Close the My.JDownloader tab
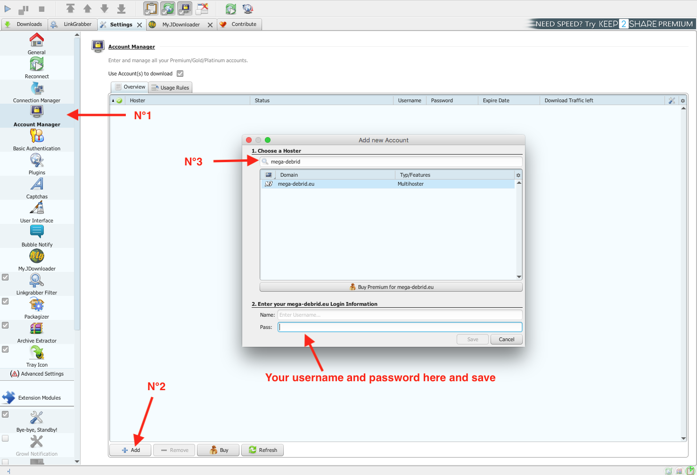This screenshot has height=475, width=697. [210, 25]
